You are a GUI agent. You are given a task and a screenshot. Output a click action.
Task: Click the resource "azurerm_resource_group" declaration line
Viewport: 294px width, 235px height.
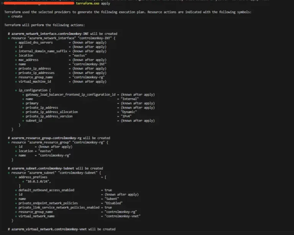point(58,143)
